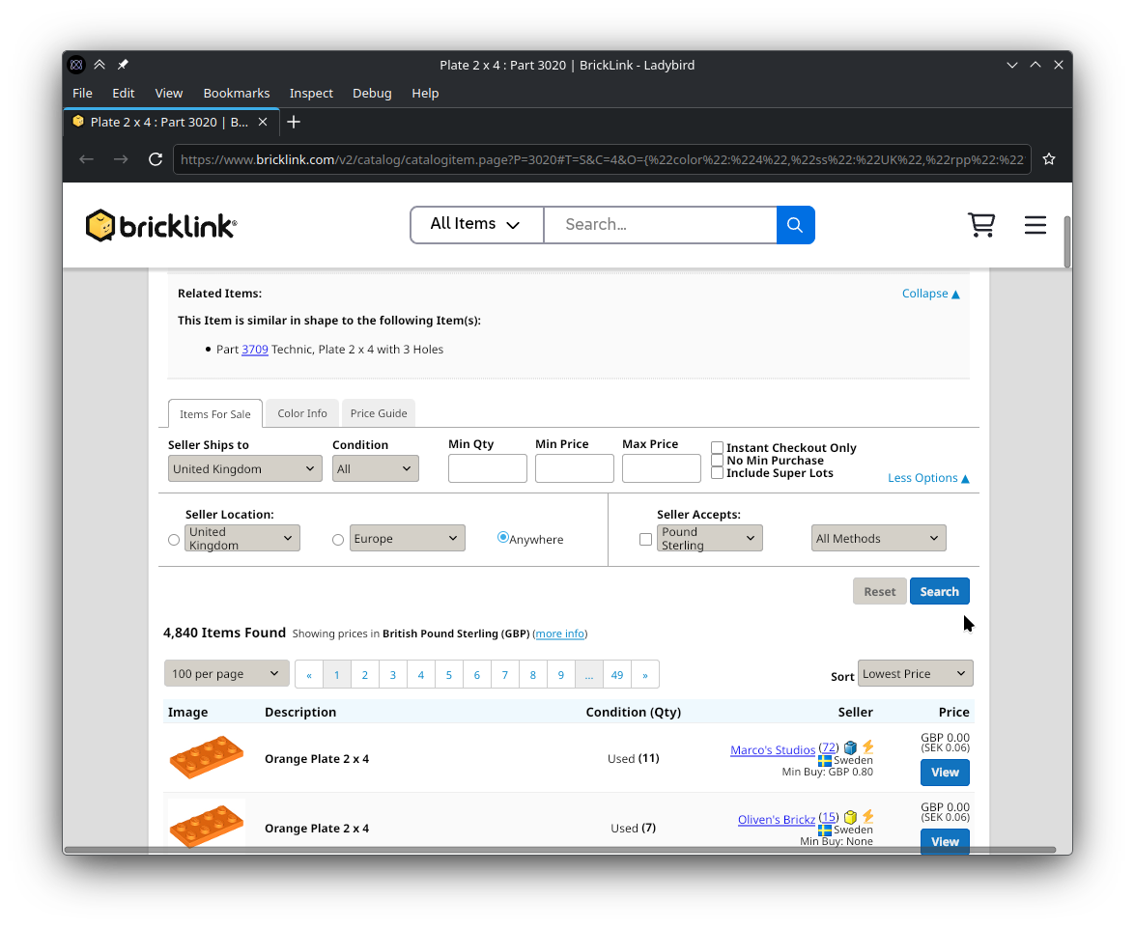Image resolution: width=1135 pixels, height=929 pixels.
Task: Switch to the Price Guide tab
Action: 379,413
